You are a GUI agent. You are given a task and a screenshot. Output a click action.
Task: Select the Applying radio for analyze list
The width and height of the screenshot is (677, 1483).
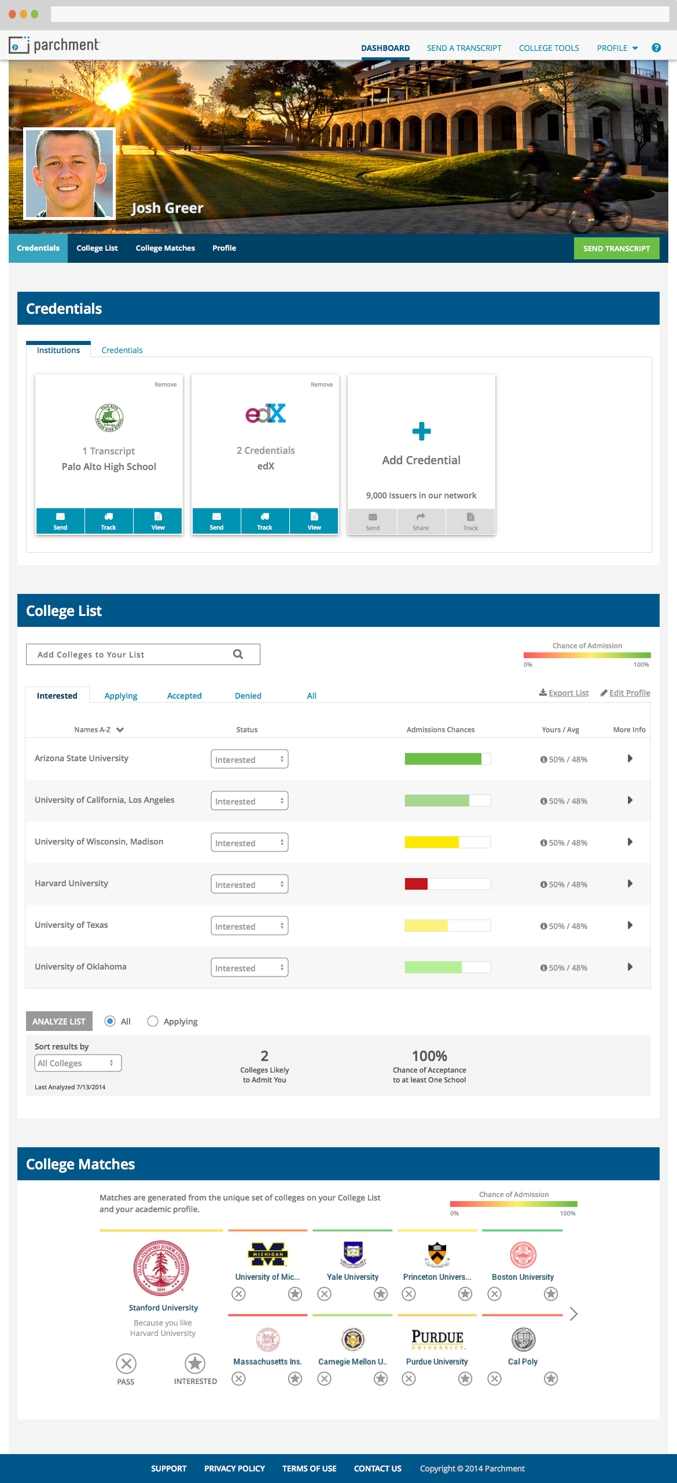(153, 1021)
